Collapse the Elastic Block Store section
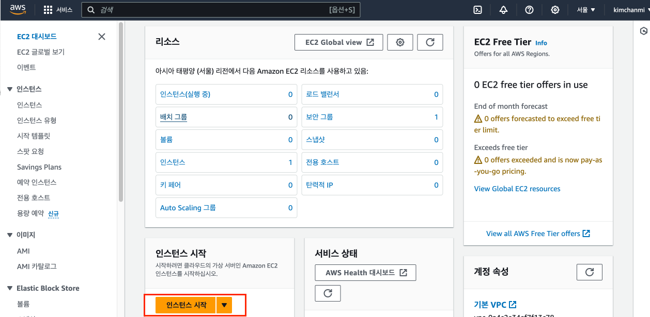 click(10, 288)
